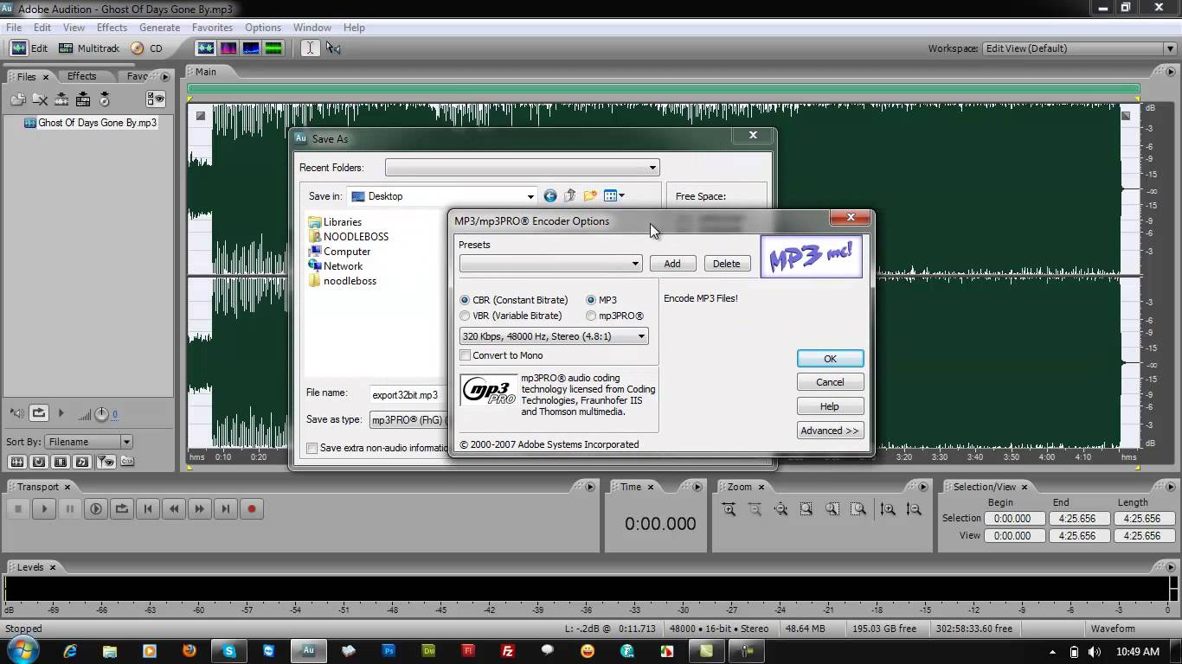Image resolution: width=1182 pixels, height=664 pixels.
Task: Click the Delete preset button
Action: coord(727,264)
